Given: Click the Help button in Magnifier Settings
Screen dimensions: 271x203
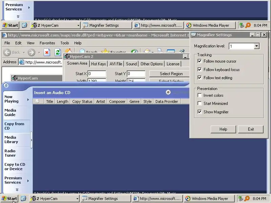Looking at the screenshot, I should click(223, 129).
